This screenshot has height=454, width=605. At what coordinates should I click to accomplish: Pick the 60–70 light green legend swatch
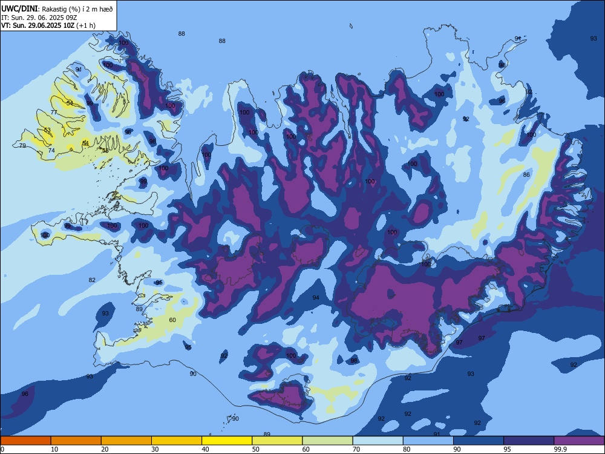[327, 441]
